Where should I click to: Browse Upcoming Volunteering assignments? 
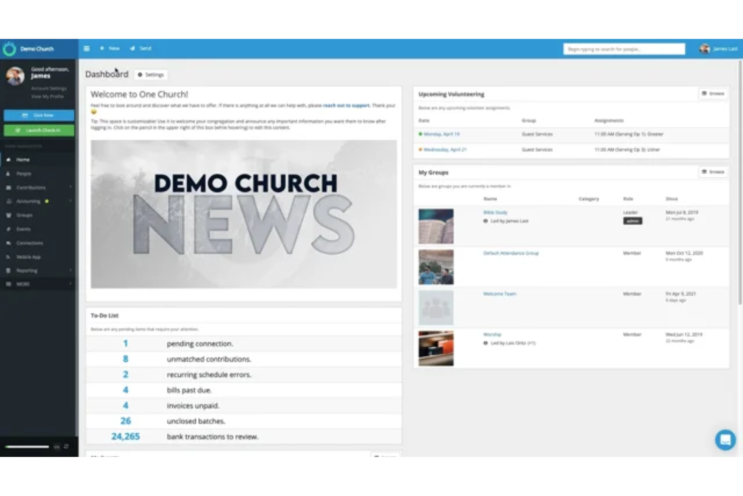713,94
